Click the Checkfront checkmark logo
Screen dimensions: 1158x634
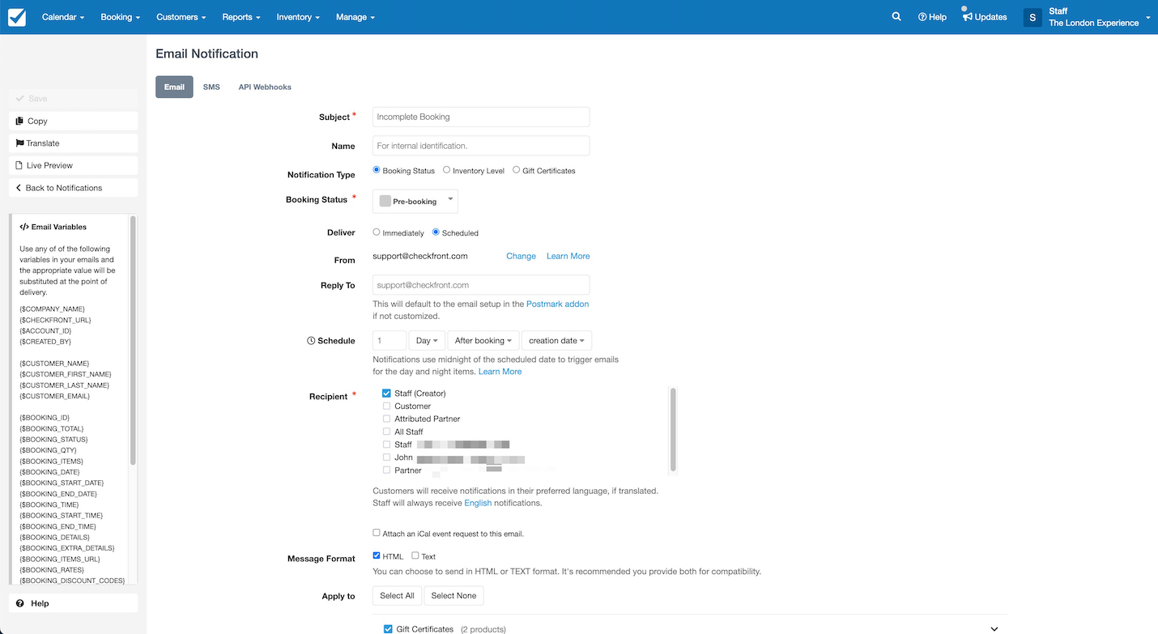pos(17,17)
